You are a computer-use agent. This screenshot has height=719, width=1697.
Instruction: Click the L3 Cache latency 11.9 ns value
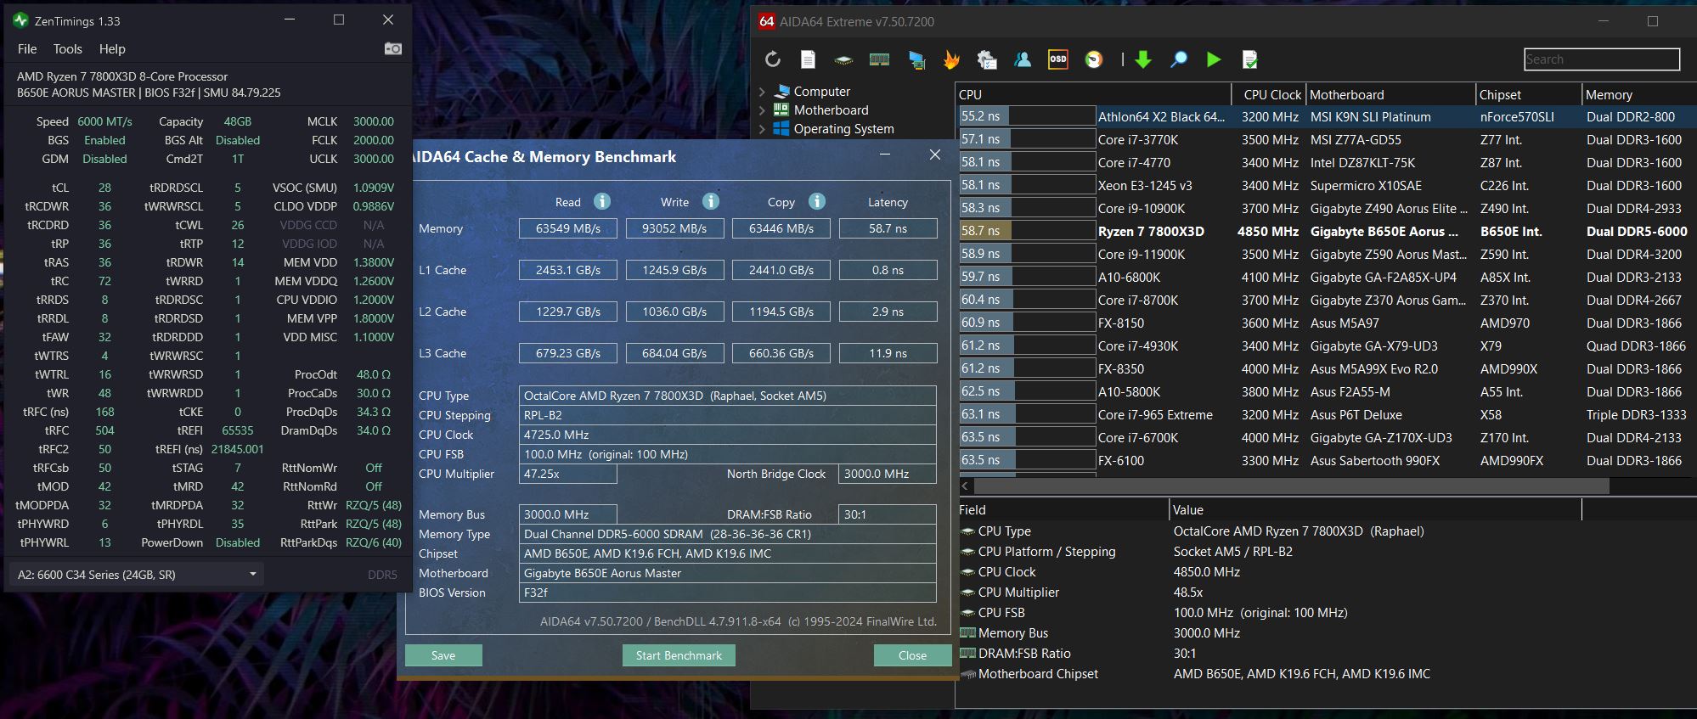[x=888, y=353]
